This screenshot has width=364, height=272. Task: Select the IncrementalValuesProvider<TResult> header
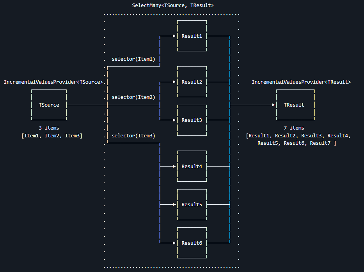pos(301,82)
